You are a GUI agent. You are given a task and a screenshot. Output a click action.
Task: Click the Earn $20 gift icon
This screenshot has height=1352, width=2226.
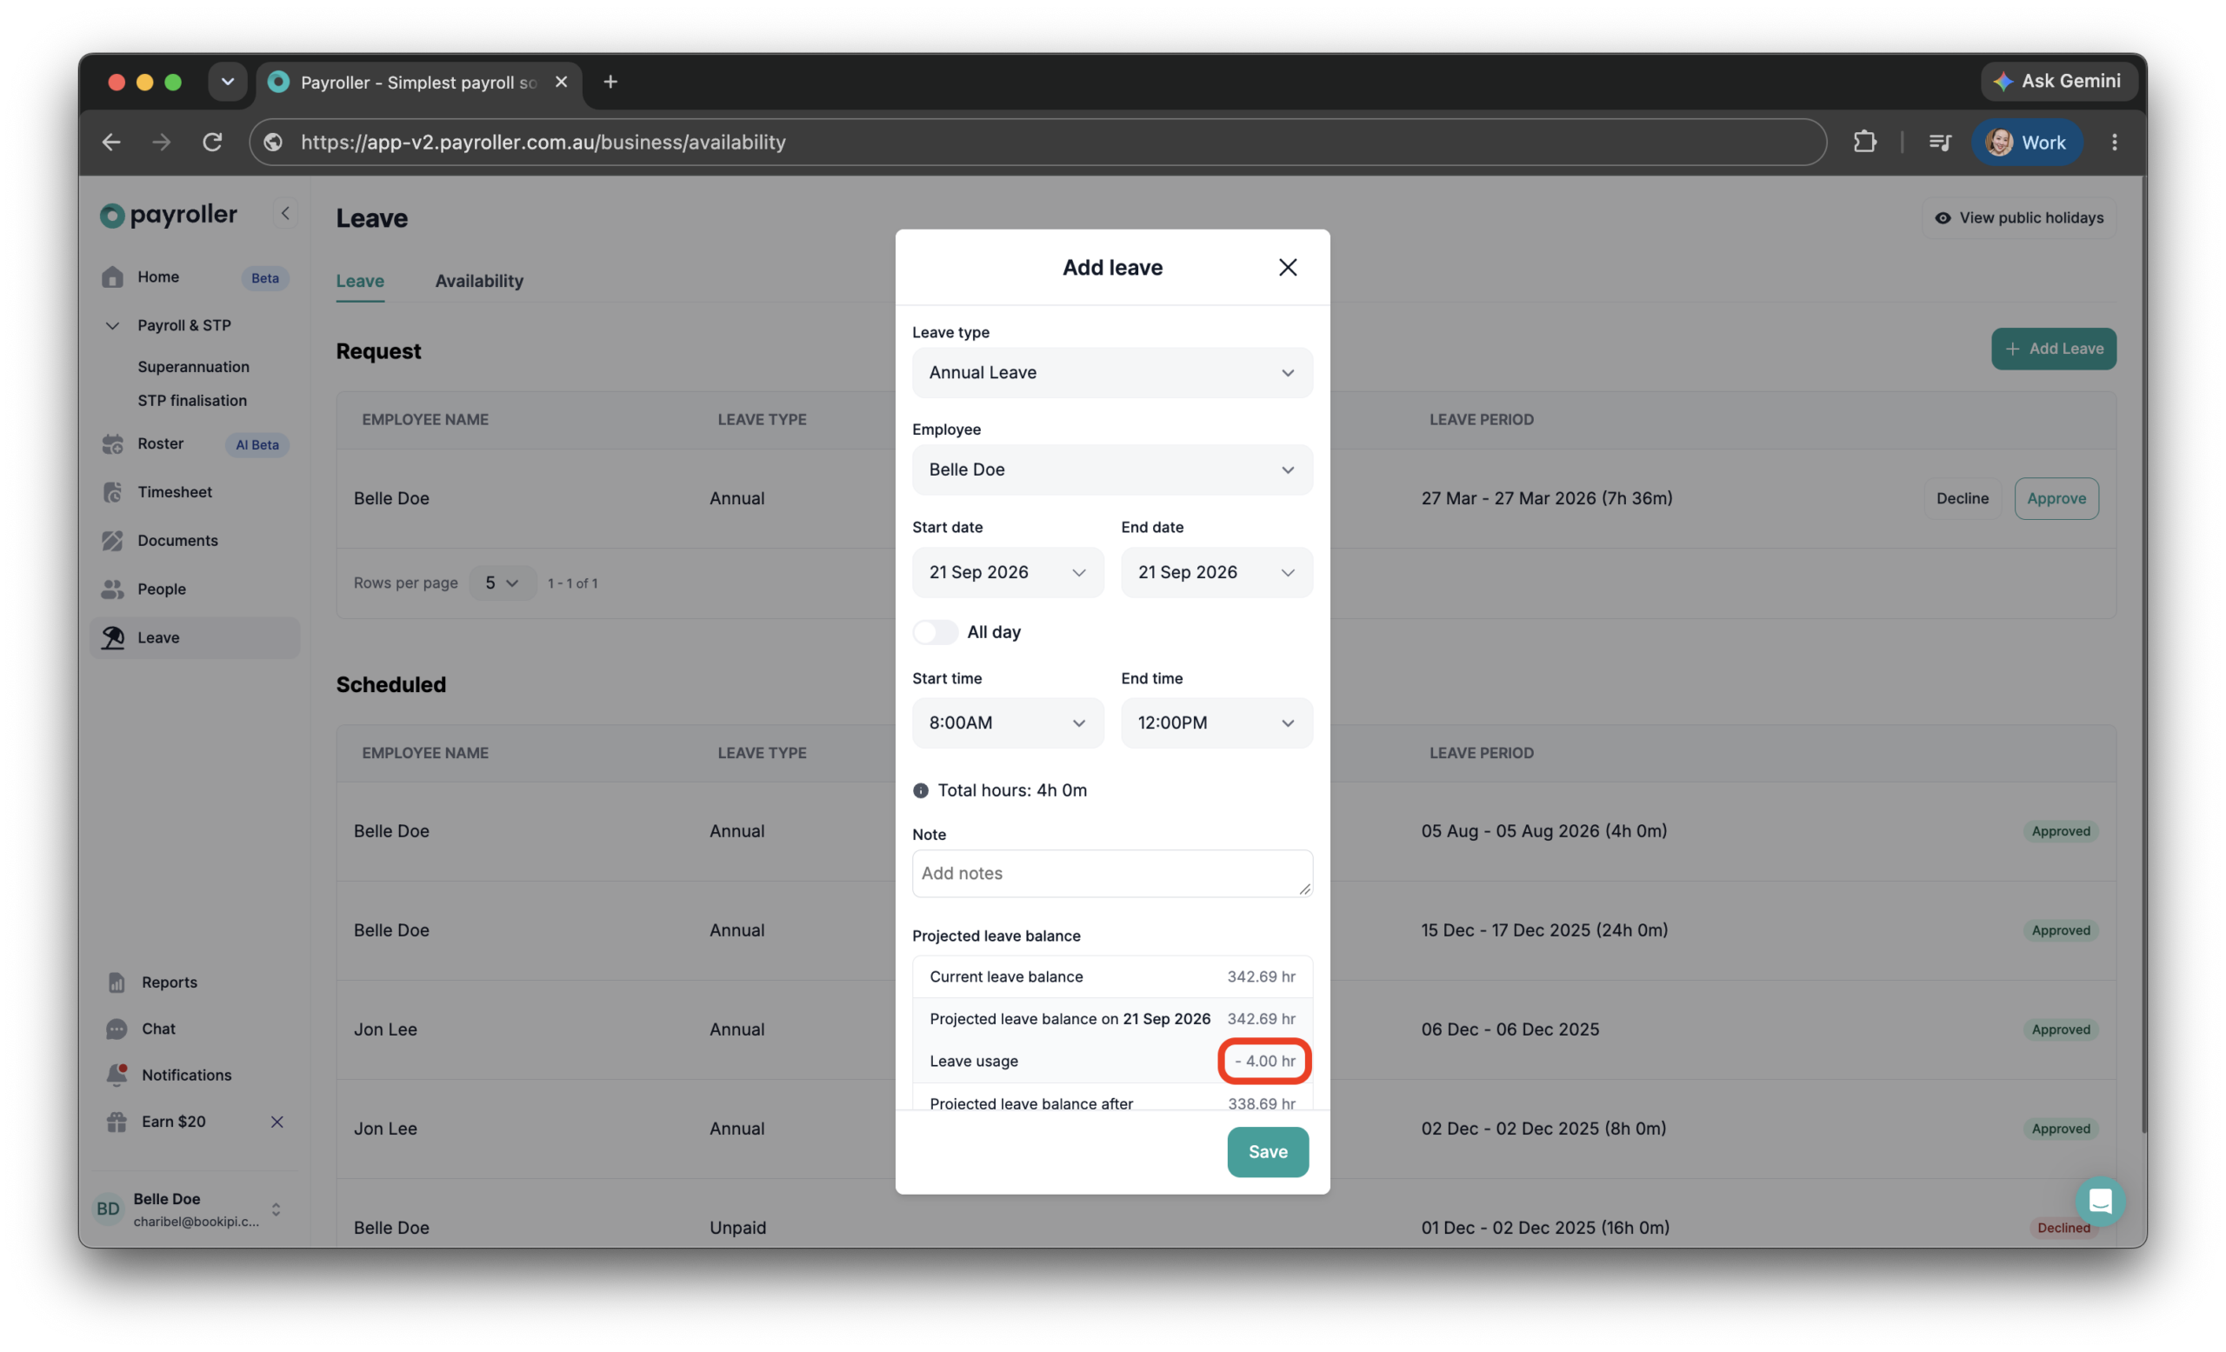[117, 1122]
